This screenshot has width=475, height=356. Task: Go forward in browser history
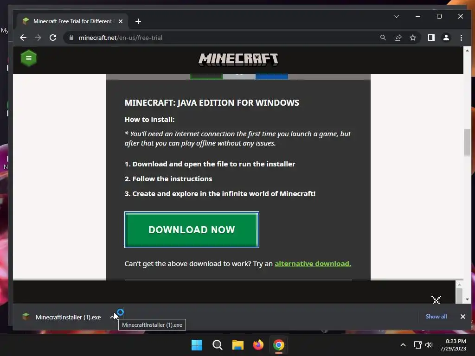click(38, 38)
